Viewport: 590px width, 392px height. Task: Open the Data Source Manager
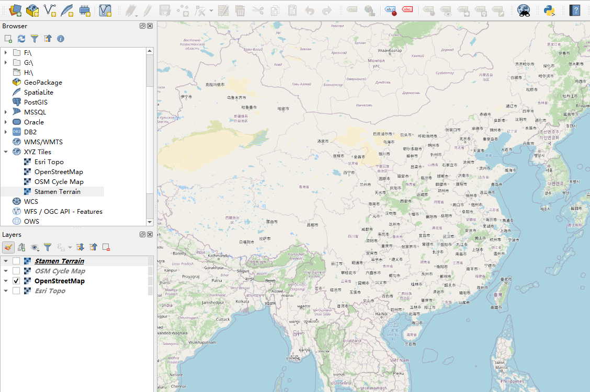coord(15,9)
